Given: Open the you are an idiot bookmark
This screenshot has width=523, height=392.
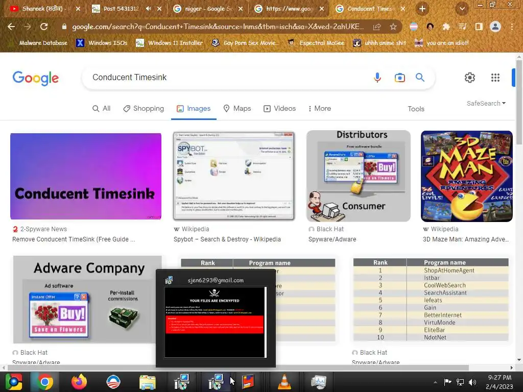Looking at the screenshot, I should [442, 43].
